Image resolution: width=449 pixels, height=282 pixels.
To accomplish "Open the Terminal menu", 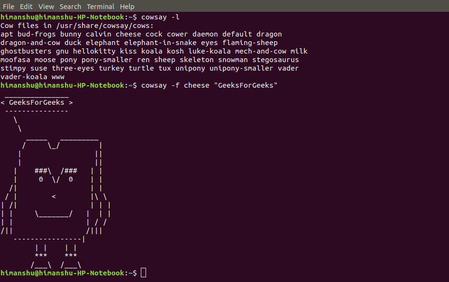I will tap(100, 6).
